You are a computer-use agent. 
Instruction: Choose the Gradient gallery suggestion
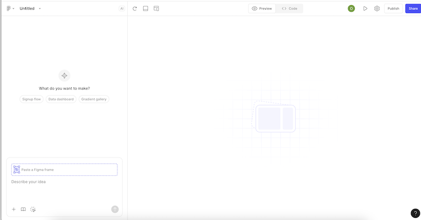[94, 99]
